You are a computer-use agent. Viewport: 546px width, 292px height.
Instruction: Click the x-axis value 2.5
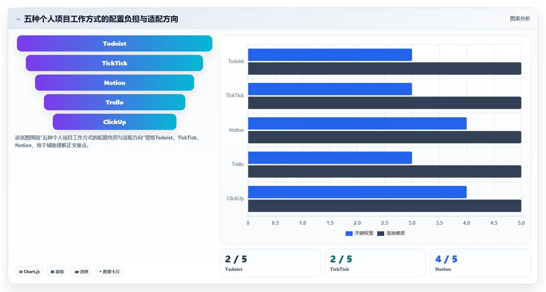(385, 223)
